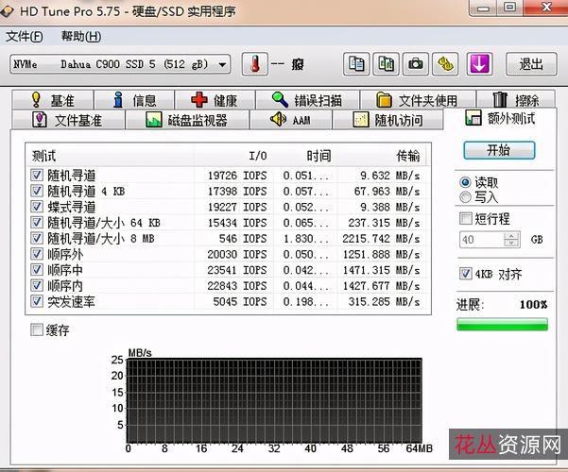Switch to the 擦除 erase tab
This screenshot has width=568, height=472.
[x=516, y=100]
